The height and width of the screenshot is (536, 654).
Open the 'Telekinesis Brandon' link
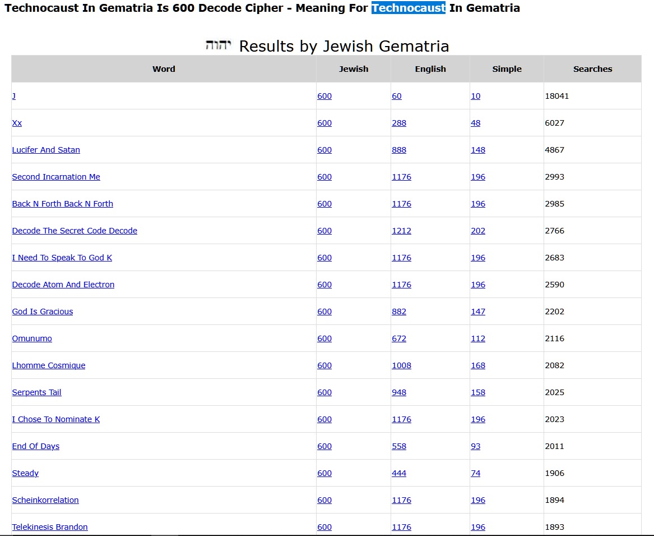50,527
